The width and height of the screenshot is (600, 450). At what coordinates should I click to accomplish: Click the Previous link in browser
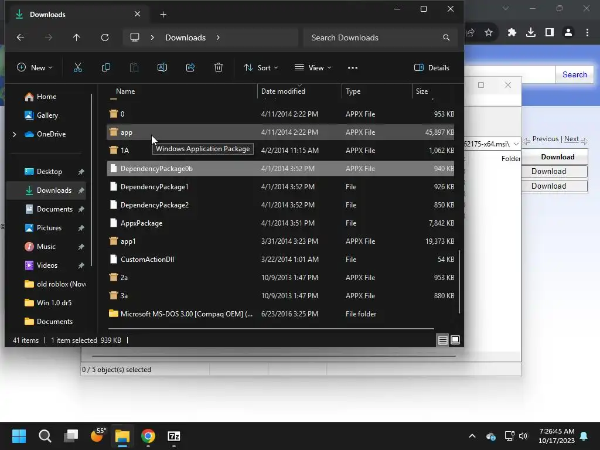pos(546,139)
